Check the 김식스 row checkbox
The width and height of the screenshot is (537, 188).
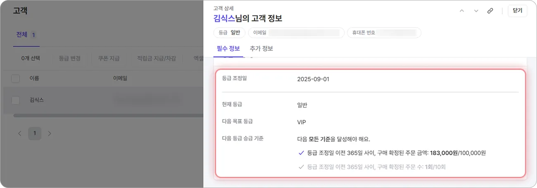[x=16, y=100]
